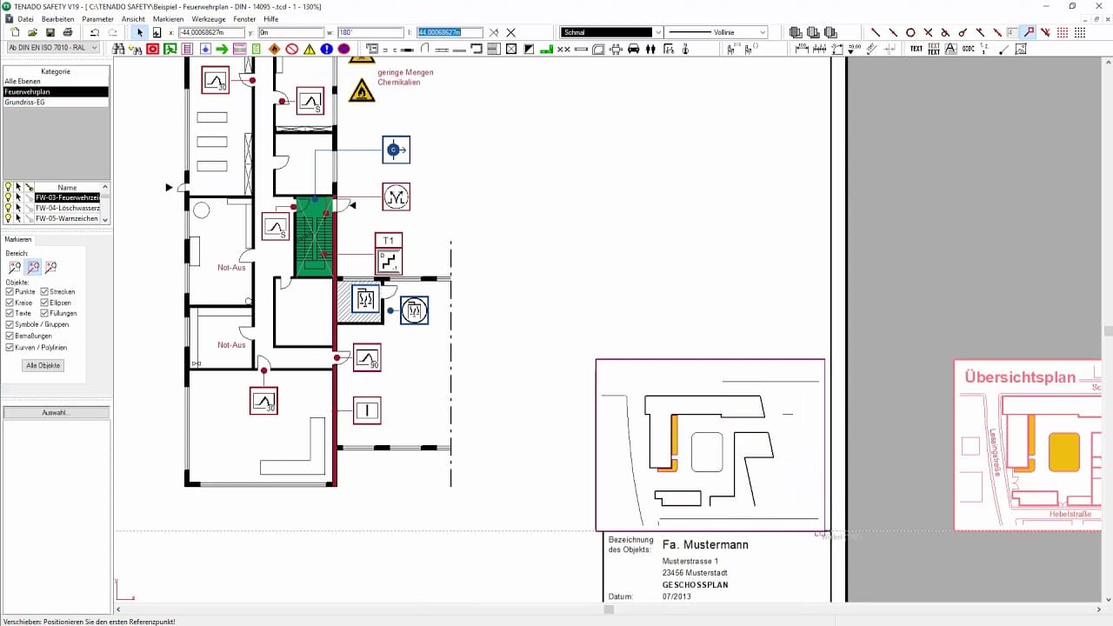
Task: Open the yellow warning triangle symbols
Action: [310, 49]
